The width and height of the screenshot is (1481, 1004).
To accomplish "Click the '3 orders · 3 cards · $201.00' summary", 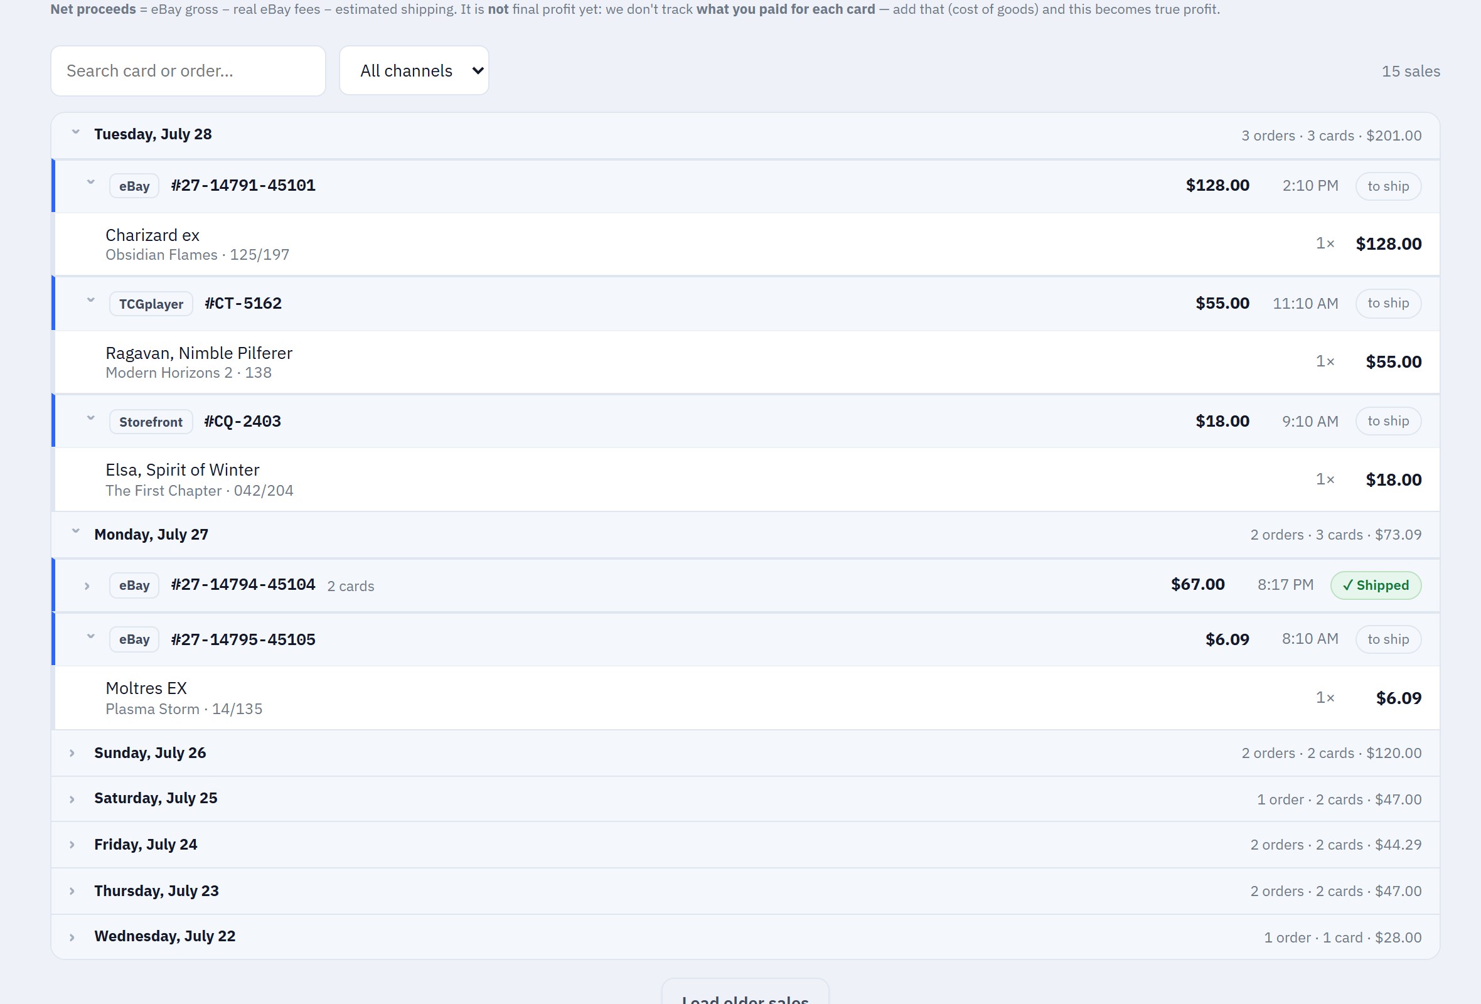I will pos(1331,136).
